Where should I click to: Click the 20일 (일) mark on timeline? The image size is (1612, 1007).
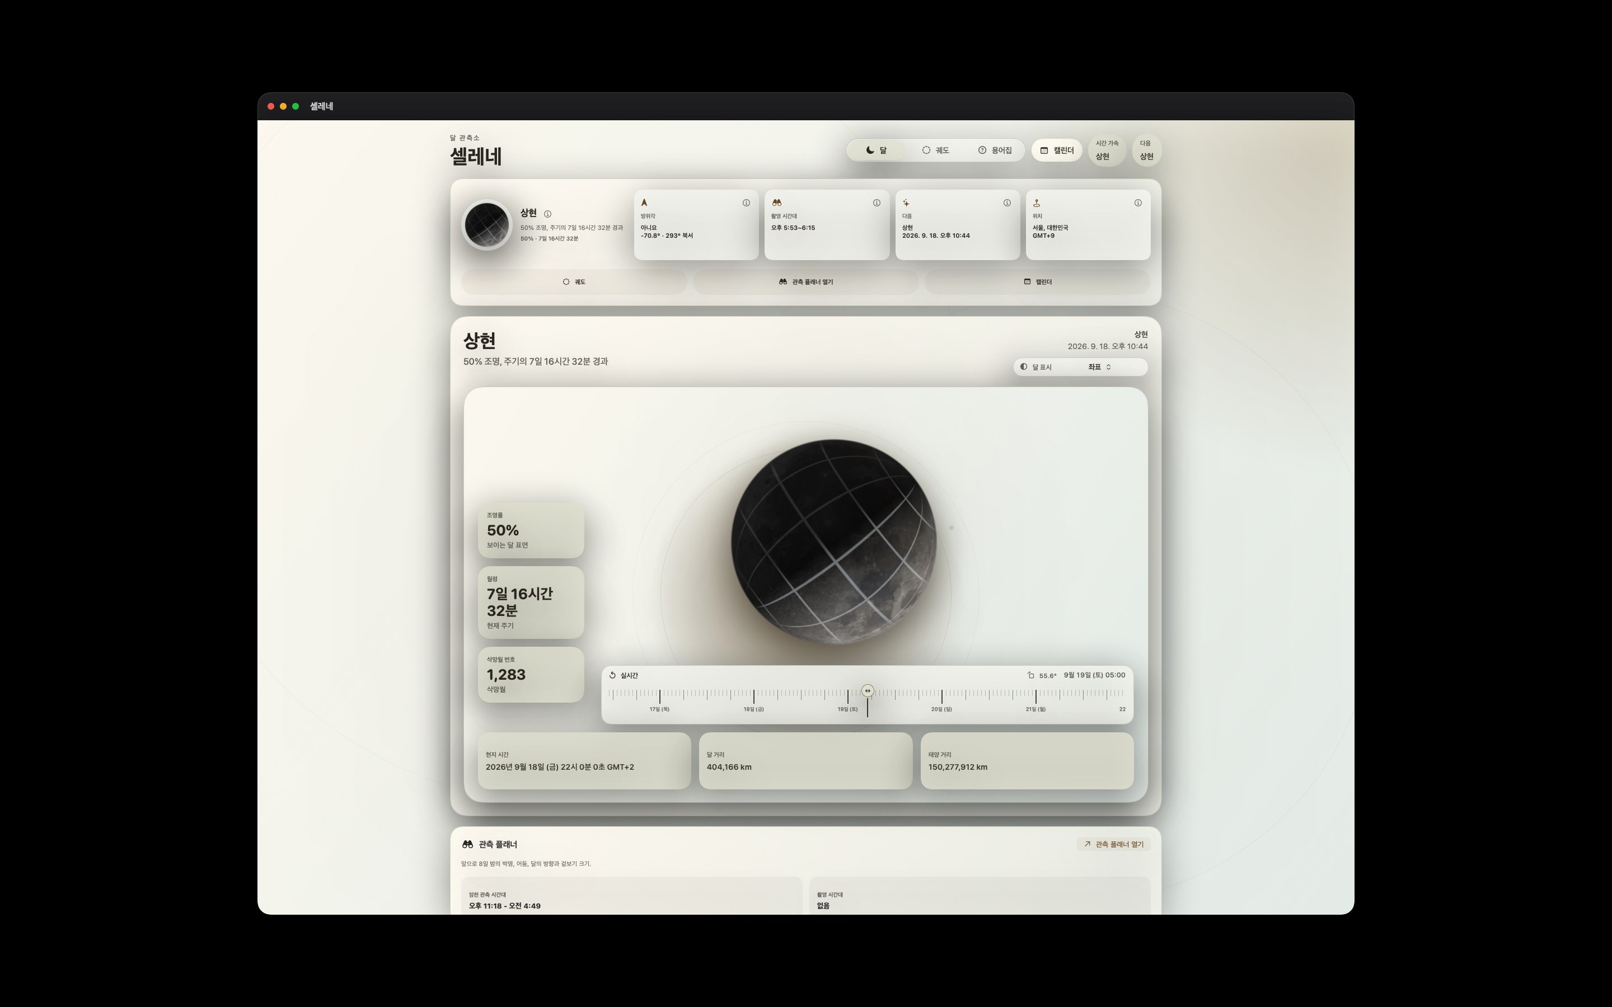(941, 710)
